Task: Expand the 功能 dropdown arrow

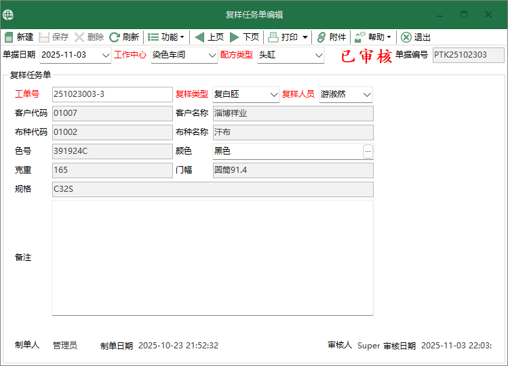Action: pyautogui.click(x=182, y=37)
